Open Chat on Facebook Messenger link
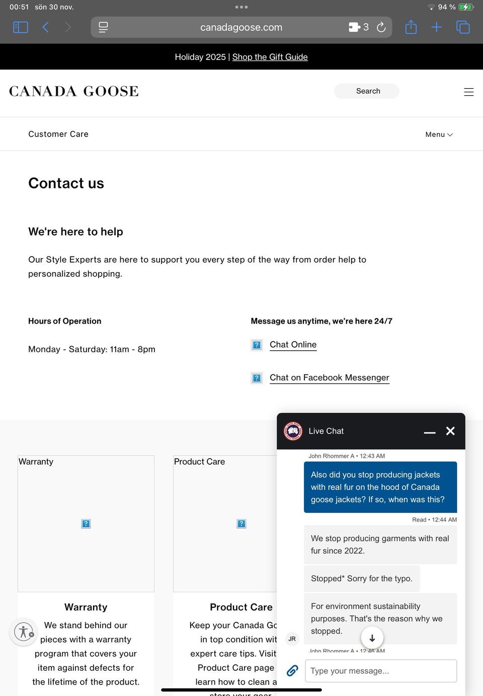The height and width of the screenshot is (696, 483). (329, 378)
